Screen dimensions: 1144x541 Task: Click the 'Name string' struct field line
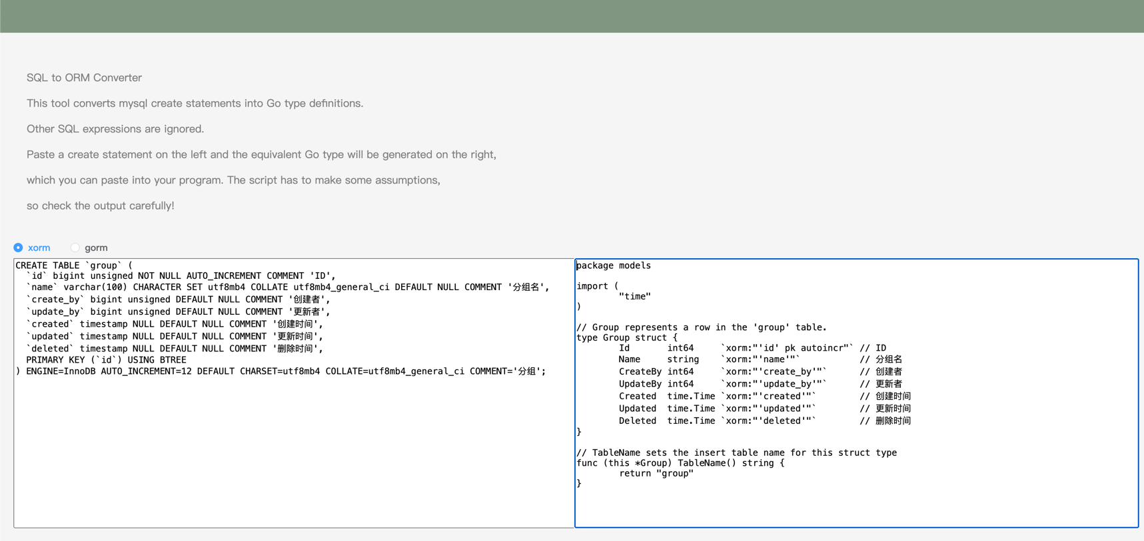760,359
